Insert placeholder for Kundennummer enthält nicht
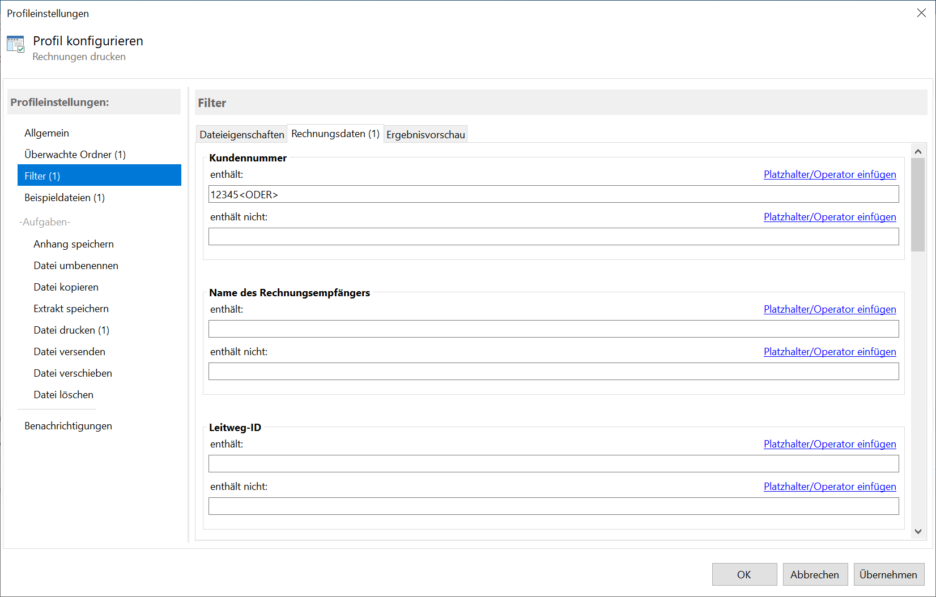Screen dimensions: 936x597 click(829, 217)
